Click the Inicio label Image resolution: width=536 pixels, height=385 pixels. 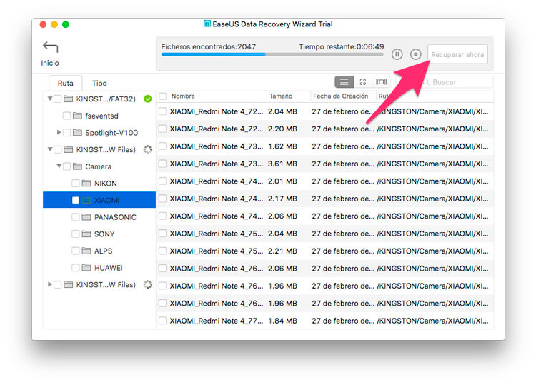50,63
